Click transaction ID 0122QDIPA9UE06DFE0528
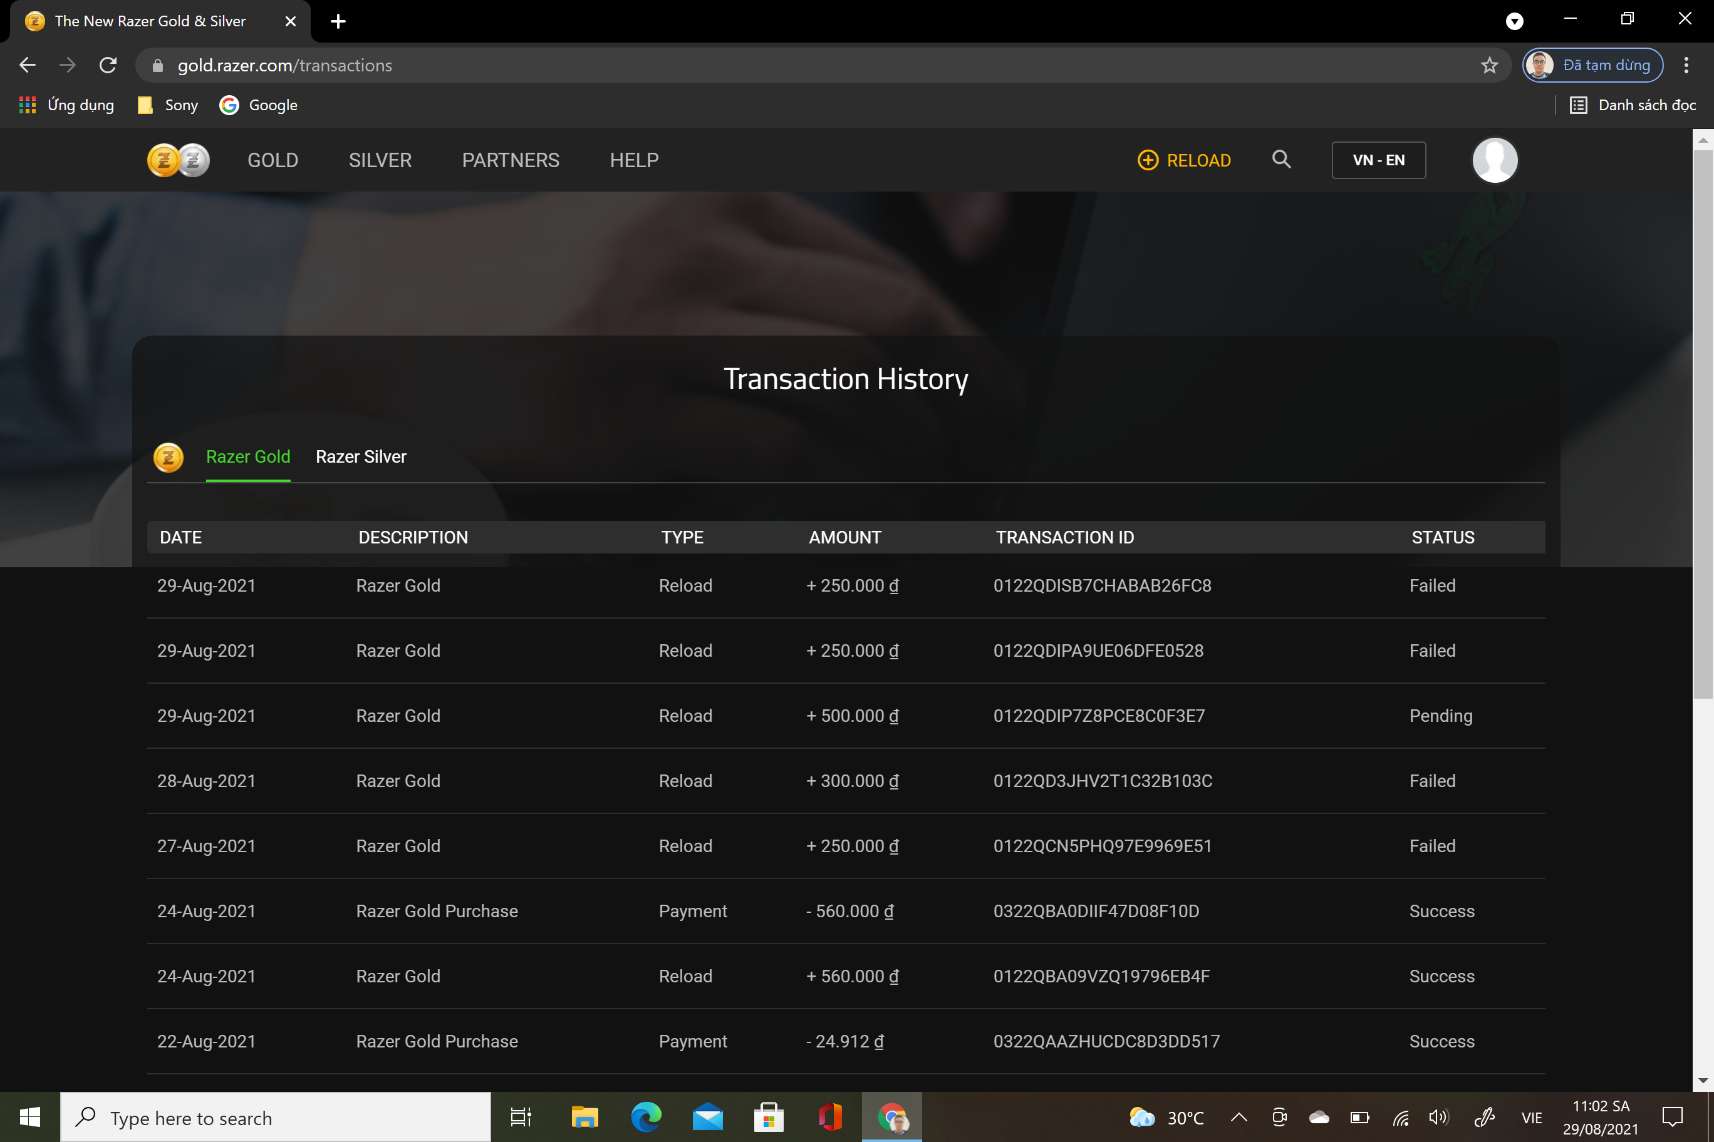 1098,651
